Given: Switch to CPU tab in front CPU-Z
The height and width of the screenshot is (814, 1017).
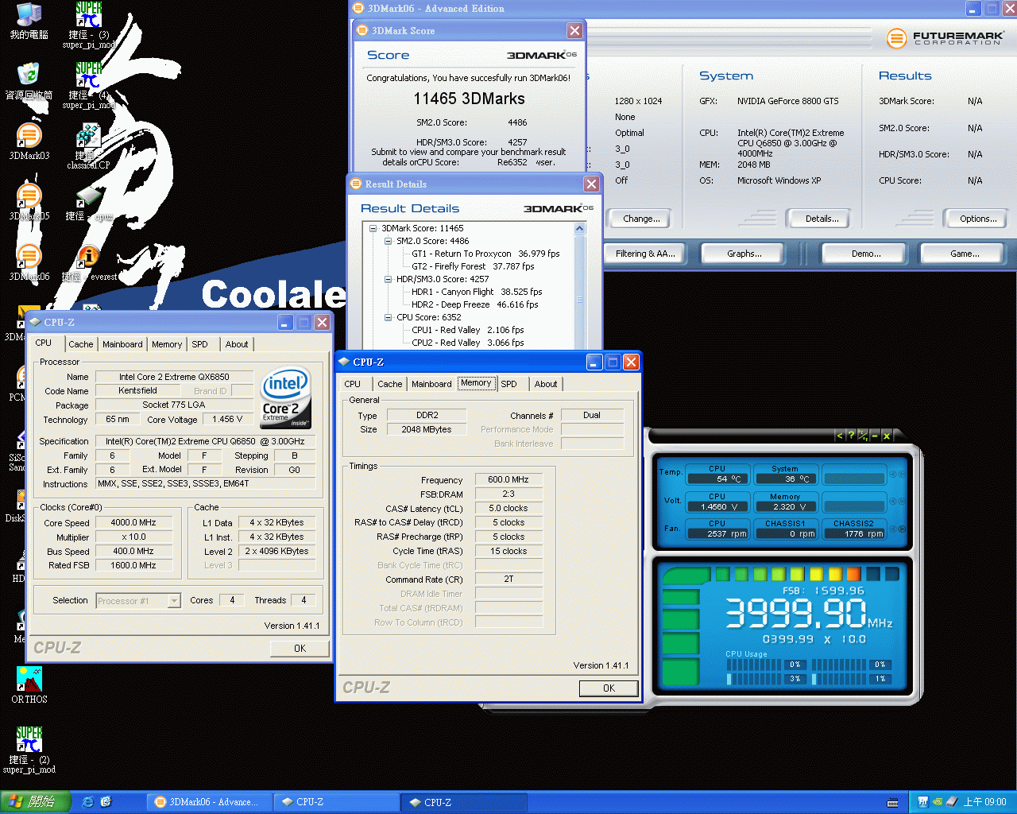Looking at the screenshot, I should pyautogui.click(x=353, y=384).
